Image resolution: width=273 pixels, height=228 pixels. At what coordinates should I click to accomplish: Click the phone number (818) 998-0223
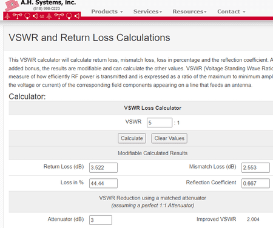pos(47,8)
